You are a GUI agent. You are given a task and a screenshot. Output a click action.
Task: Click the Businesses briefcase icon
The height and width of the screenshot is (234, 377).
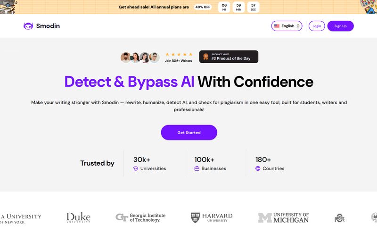(197, 168)
